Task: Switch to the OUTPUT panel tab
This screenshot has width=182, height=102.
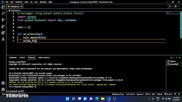Action: point(22,58)
